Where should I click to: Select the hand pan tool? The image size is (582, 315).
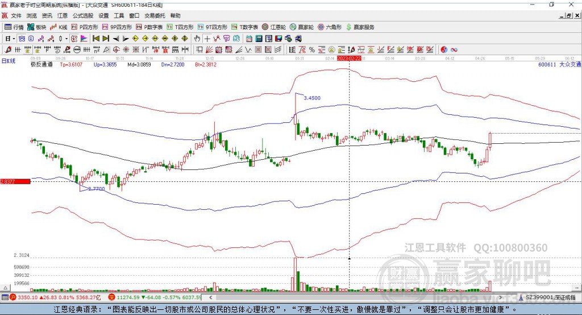click(x=197, y=39)
